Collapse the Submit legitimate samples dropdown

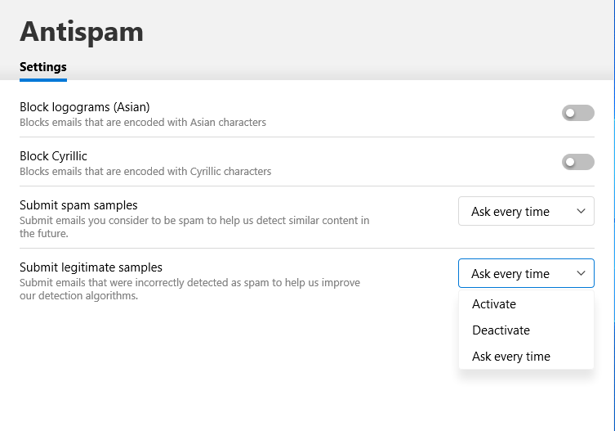pyautogui.click(x=526, y=274)
